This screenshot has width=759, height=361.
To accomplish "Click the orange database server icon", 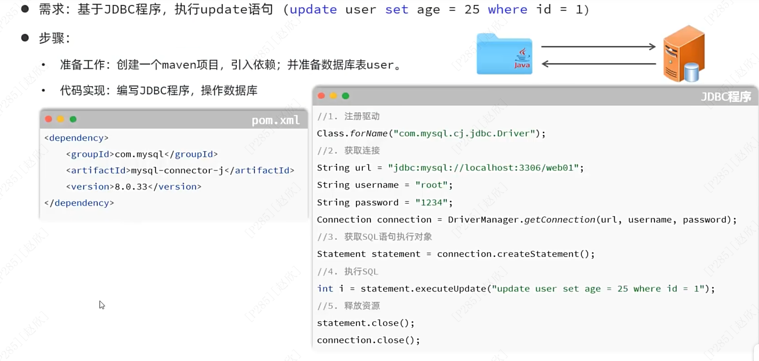I will coord(684,54).
